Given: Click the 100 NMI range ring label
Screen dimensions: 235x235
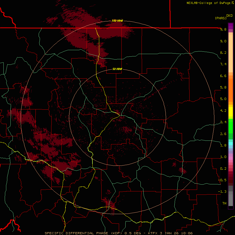Looking at the screenshot, I should coord(117,21).
